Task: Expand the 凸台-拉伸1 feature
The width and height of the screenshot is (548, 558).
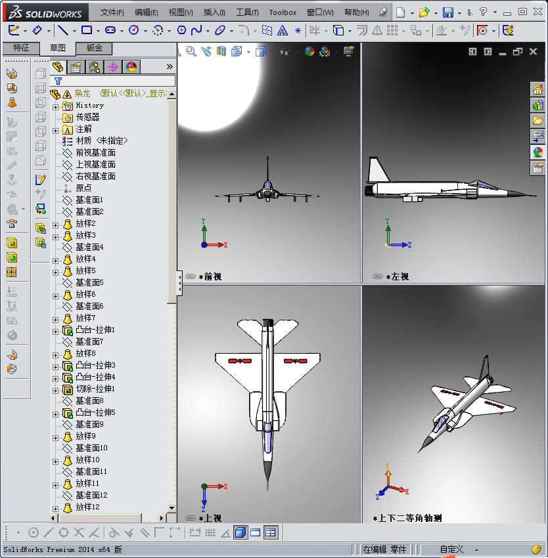Action: coord(56,332)
